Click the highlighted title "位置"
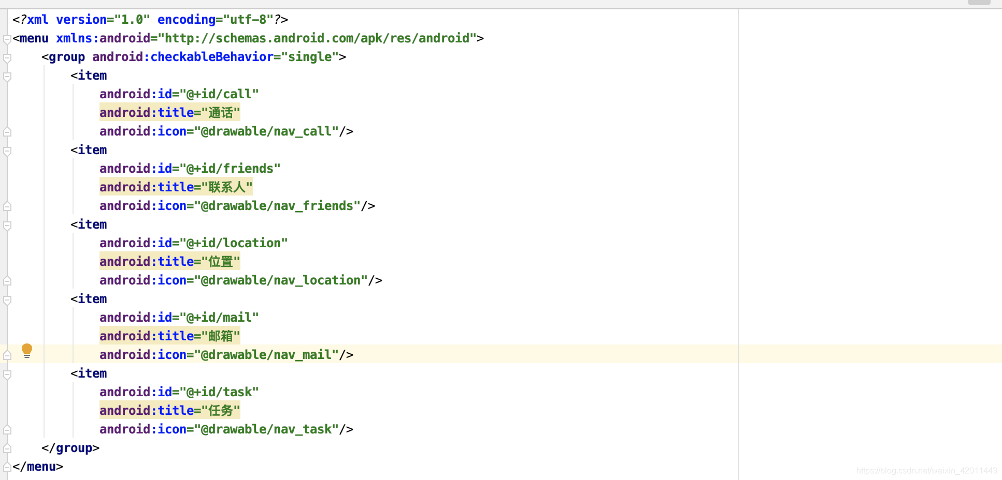The height and width of the screenshot is (480, 1002). coord(170,262)
